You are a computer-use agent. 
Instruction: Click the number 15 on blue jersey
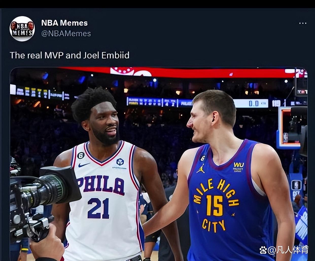[x=215, y=205]
